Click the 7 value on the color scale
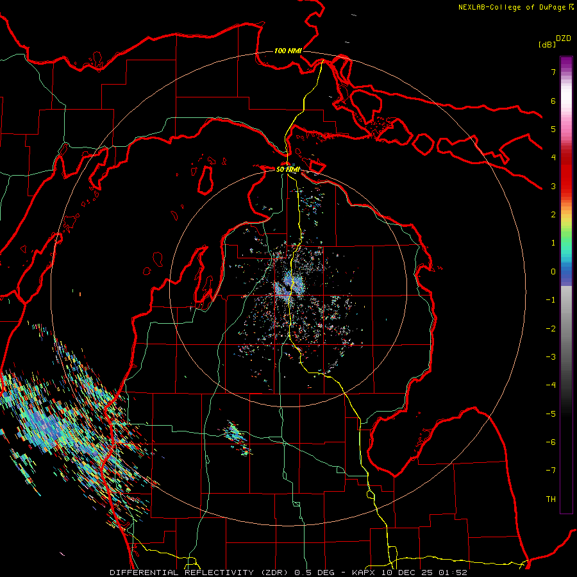This screenshot has width=577, height=577. [x=553, y=72]
